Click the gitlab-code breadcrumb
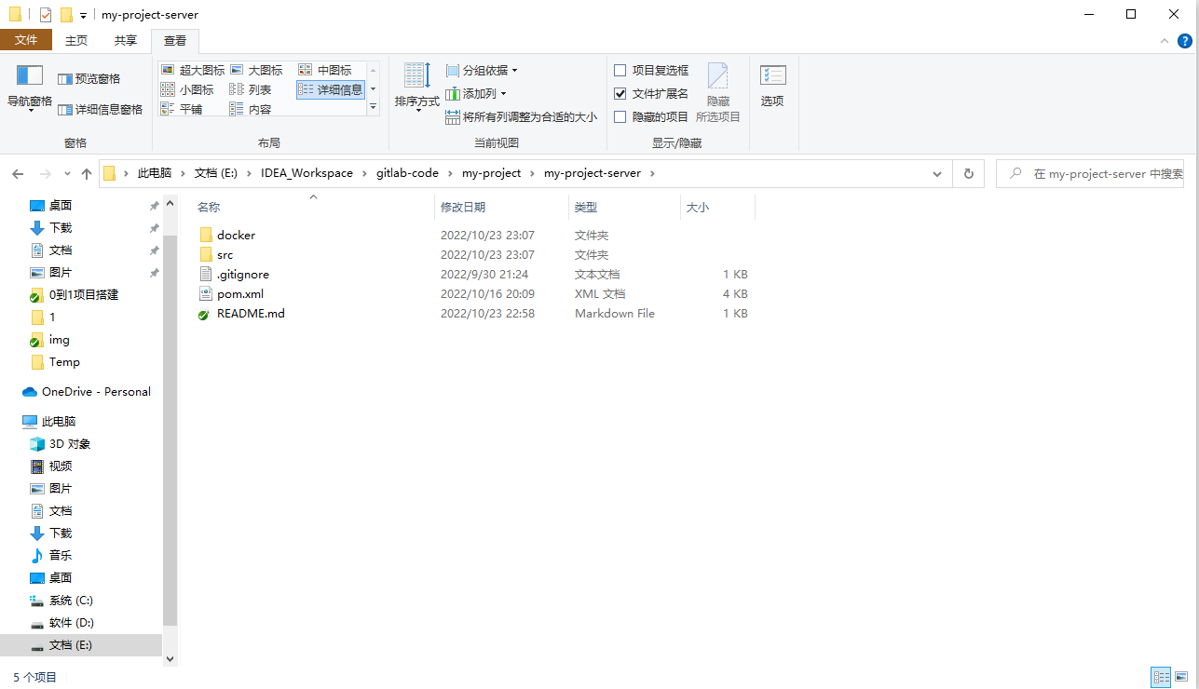The image size is (1199, 689). (407, 173)
